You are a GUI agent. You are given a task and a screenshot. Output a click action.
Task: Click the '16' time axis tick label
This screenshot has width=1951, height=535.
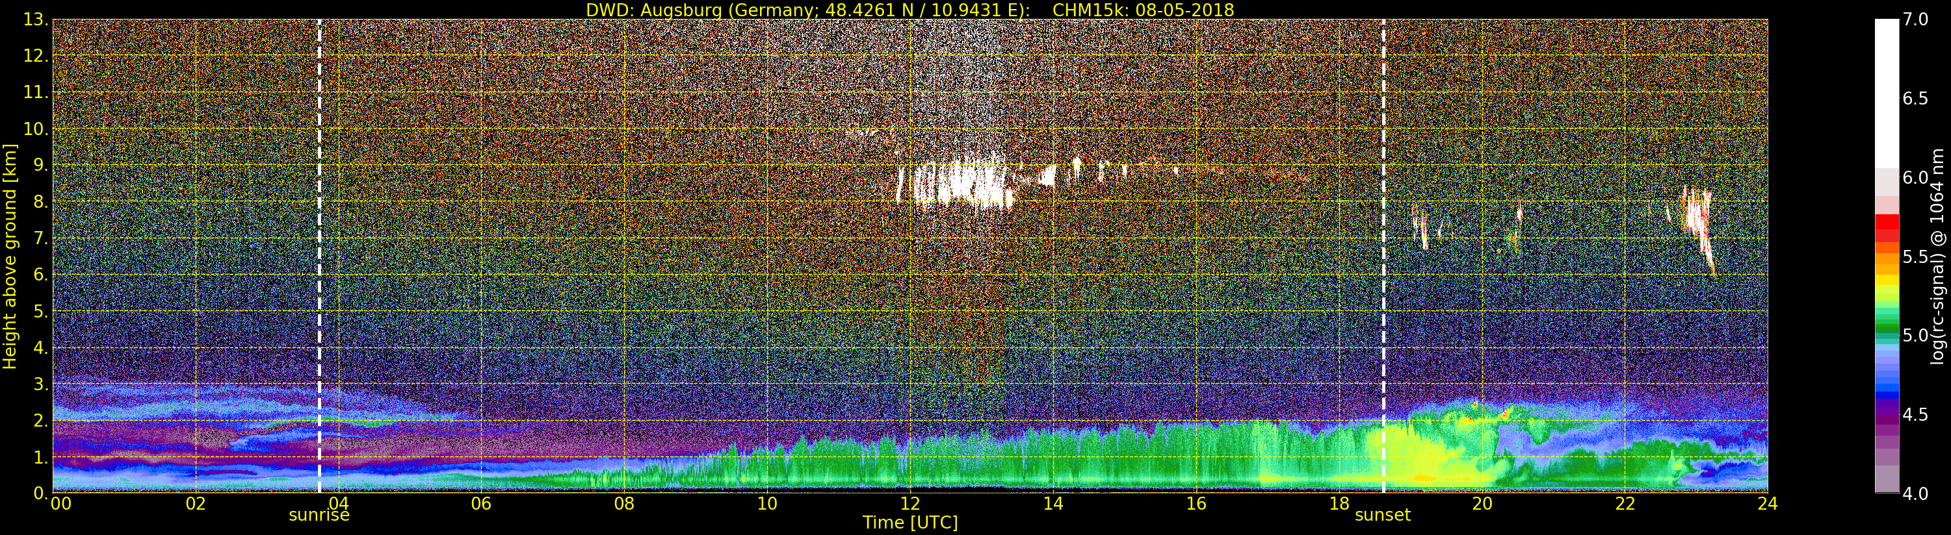[1196, 504]
